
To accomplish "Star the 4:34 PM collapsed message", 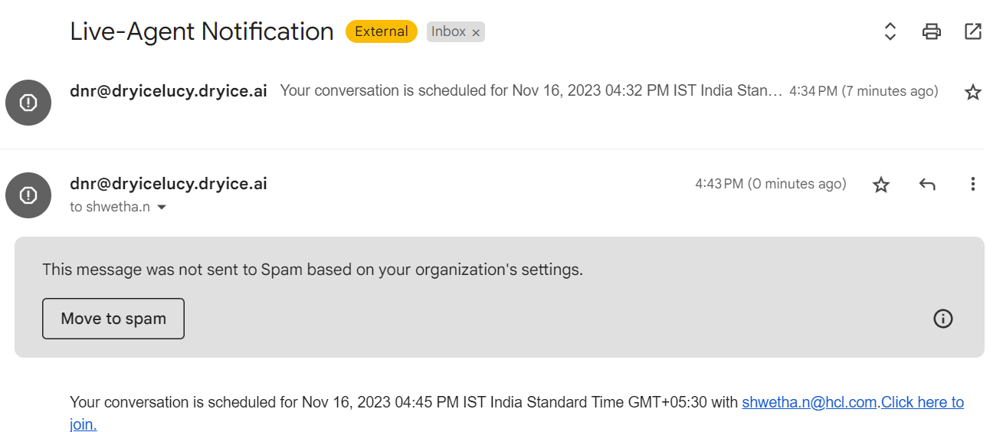I will pyautogui.click(x=972, y=93).
